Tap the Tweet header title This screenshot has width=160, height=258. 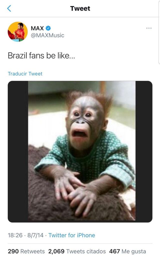click(80, 9)
